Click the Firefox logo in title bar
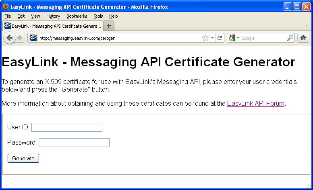313x190 pixels. point(5,6)
